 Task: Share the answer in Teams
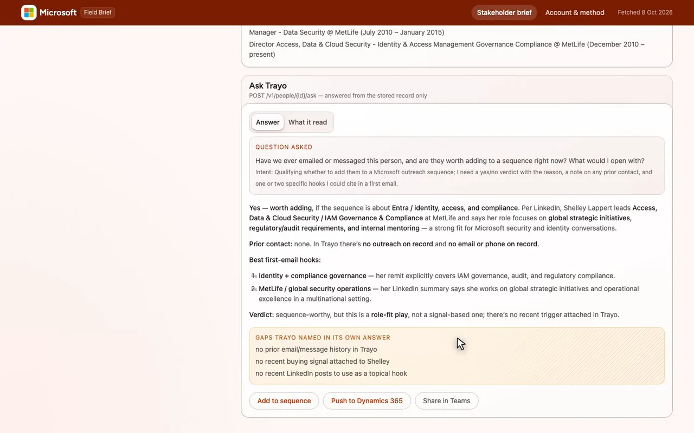[x=447, y=401]
